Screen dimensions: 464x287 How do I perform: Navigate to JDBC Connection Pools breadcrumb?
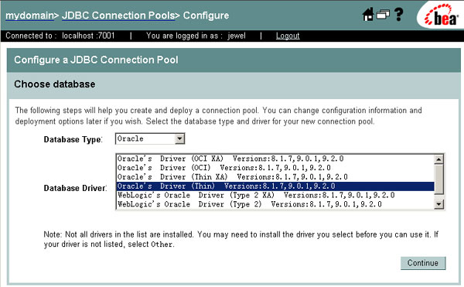click(x=118, y=15)
